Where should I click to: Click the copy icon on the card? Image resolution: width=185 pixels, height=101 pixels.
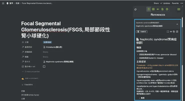click(174, 32)
